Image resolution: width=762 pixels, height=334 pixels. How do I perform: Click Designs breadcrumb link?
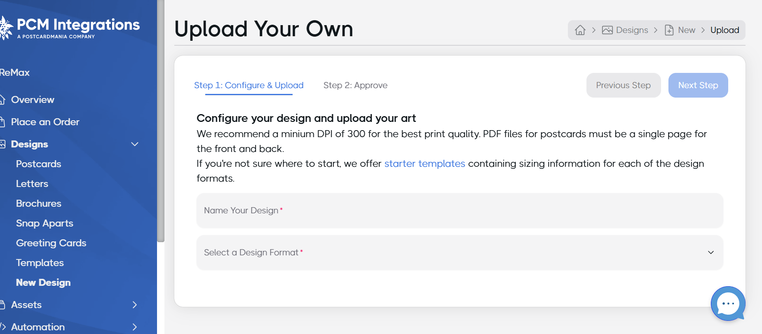point(632,30)
